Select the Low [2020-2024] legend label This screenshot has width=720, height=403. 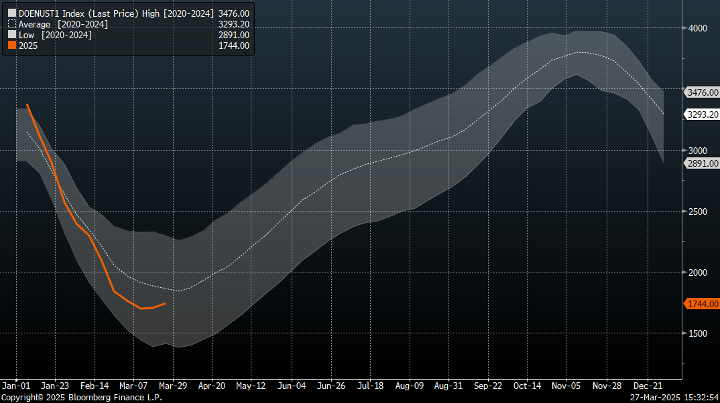(55, 35)
